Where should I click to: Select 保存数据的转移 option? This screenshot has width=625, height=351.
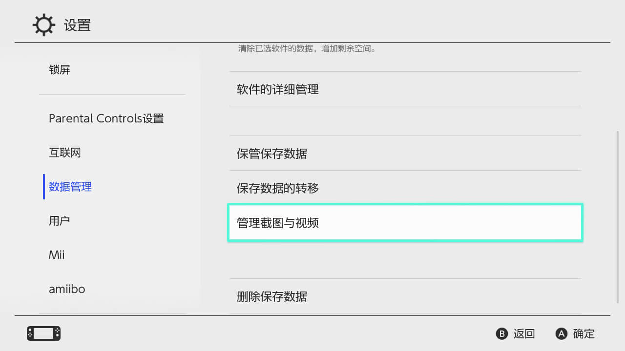pyautogui.click(x=278, y=188)
